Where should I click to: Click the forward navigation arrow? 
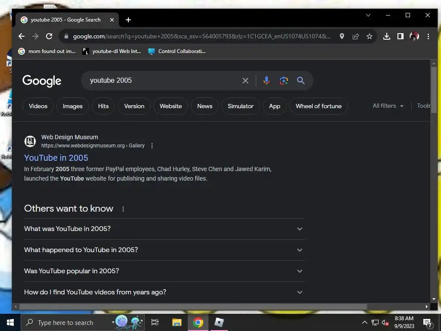pyautogui.click(x=35, y=36)
